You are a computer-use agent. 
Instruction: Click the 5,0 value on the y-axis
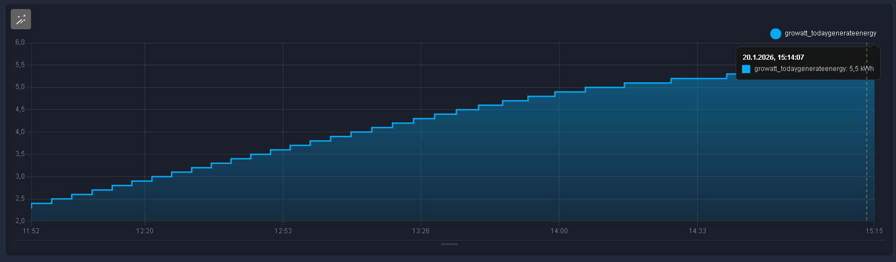pos(19,87)
